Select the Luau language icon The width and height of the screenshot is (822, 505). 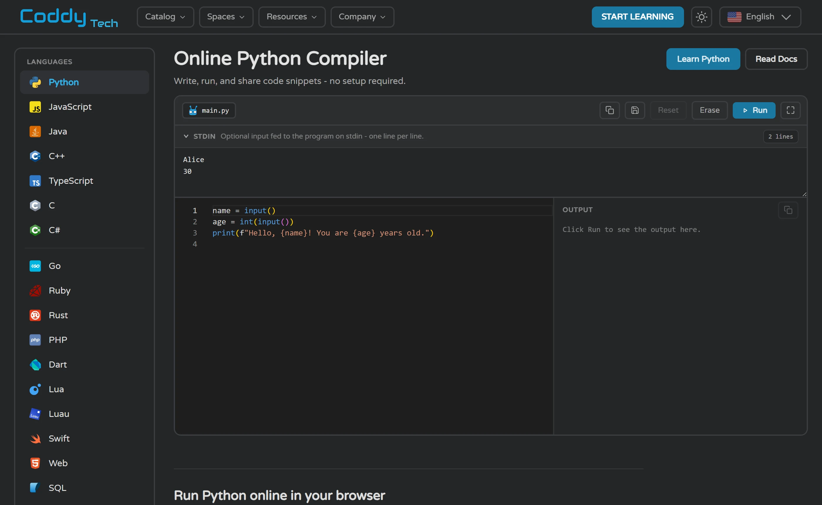click(x=35, y=414)
